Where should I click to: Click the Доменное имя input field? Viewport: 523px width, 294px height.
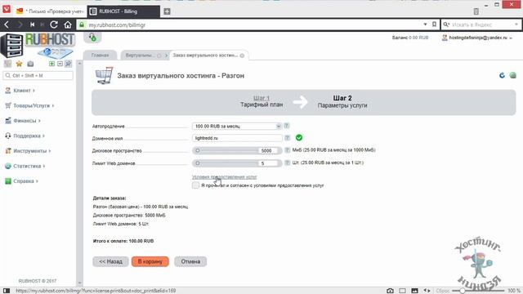(x=237, y=138)
